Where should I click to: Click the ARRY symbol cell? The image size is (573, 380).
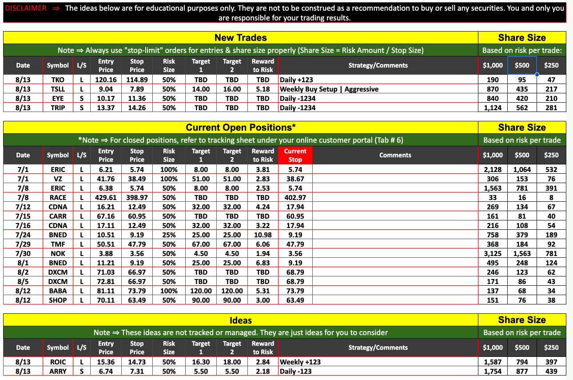[58, 372]
